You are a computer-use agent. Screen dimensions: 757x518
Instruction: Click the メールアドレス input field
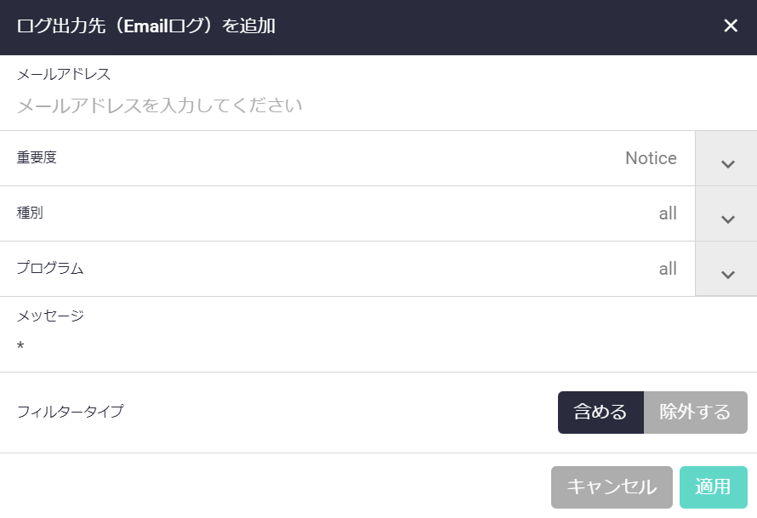click(340, 106)
